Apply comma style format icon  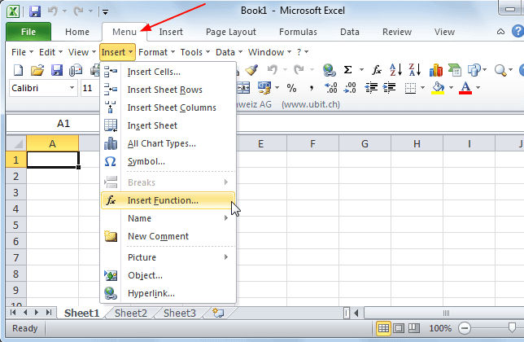312,88
